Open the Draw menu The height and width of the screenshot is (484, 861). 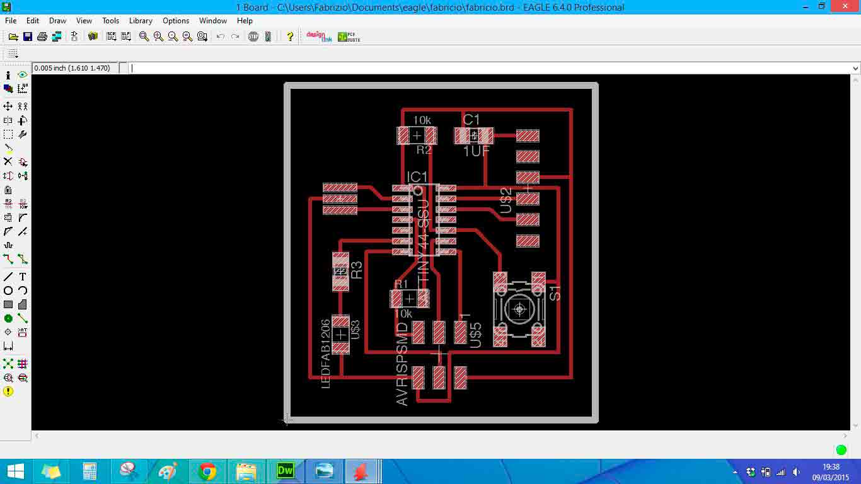(x=57, y=21)
